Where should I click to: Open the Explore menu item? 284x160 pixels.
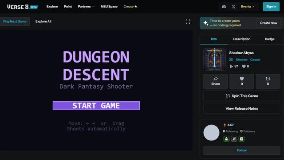[x=52, y=7]
